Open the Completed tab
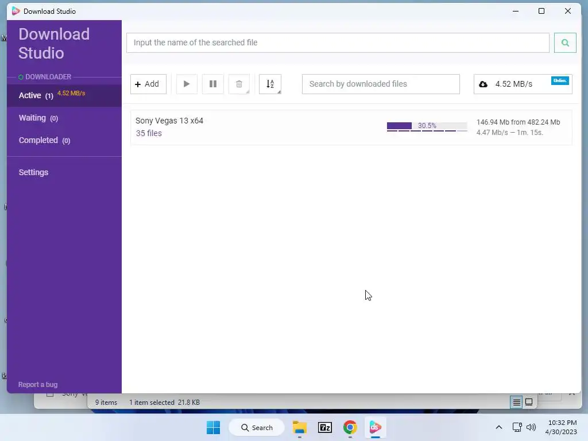Image resolution: width=588 pixels, height=441 pixels. point(64,140)
